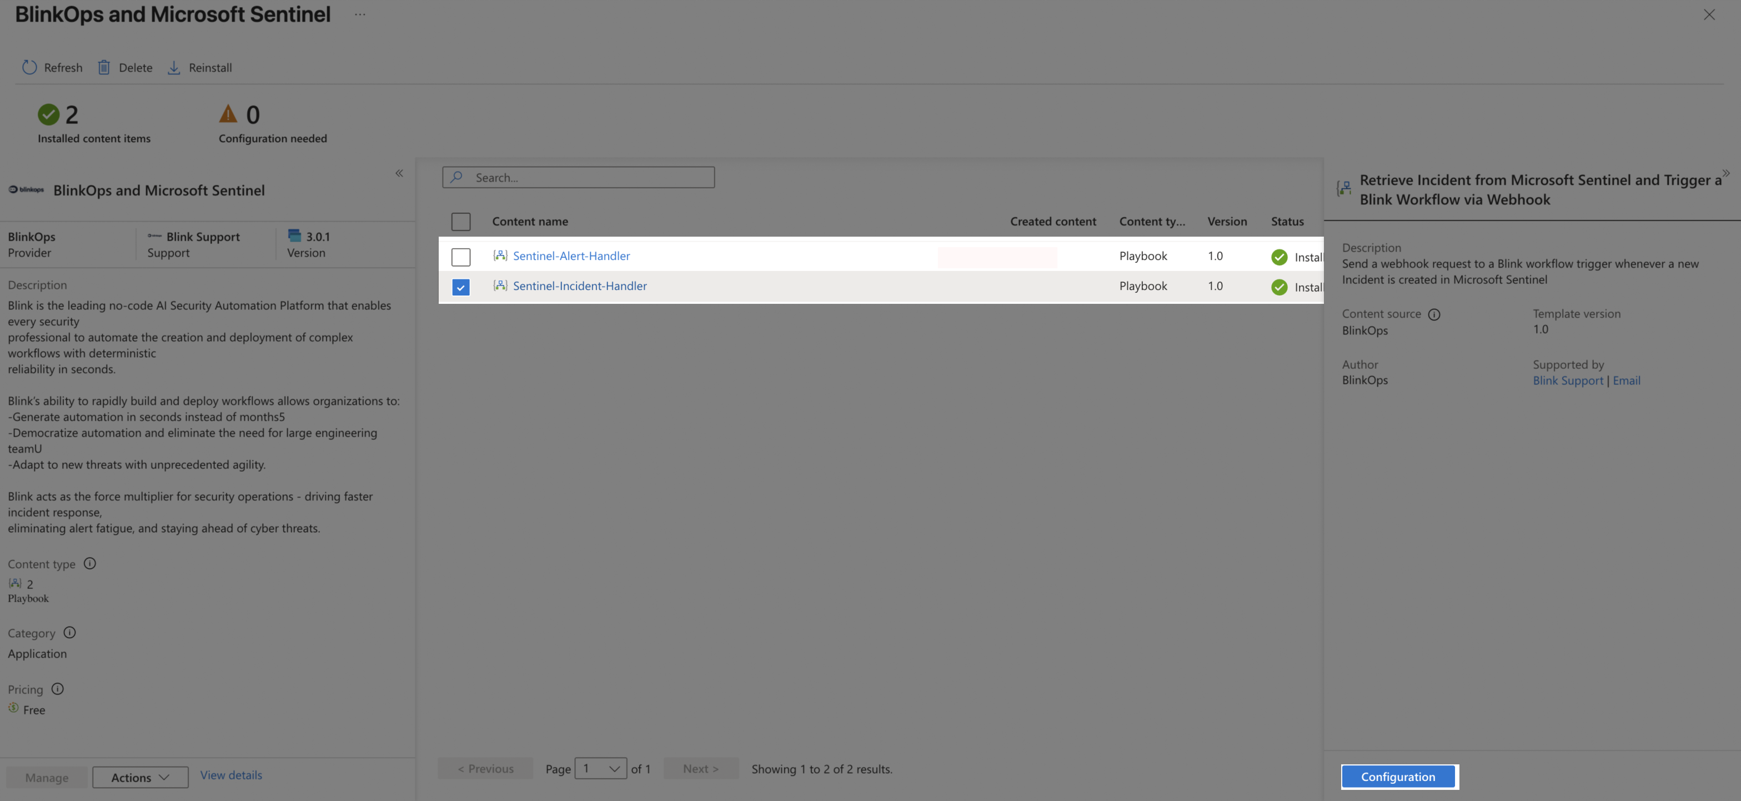The height and width of the screenshot is (801, 1741).
Task: Toggle the select-all checkbox in the header
Action: 461,222
